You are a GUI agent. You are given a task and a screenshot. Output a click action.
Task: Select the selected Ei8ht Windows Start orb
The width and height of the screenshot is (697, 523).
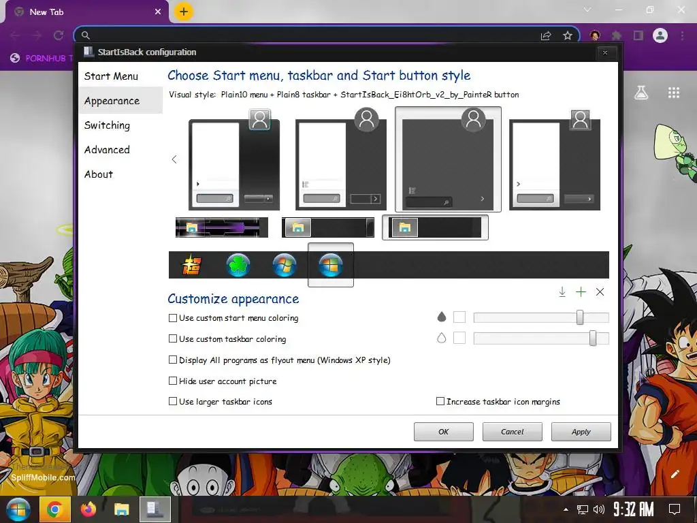point(331,265)
